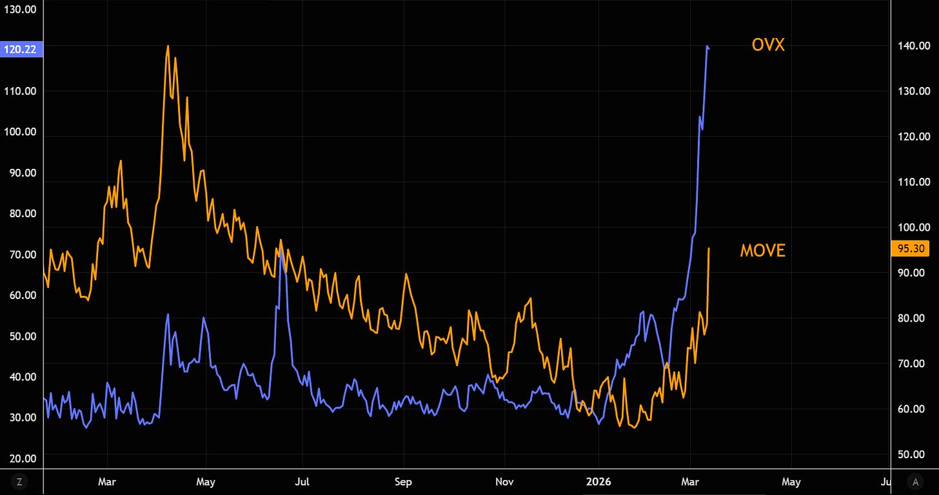Click the Nov label on time axis

(x=504, y=481)
